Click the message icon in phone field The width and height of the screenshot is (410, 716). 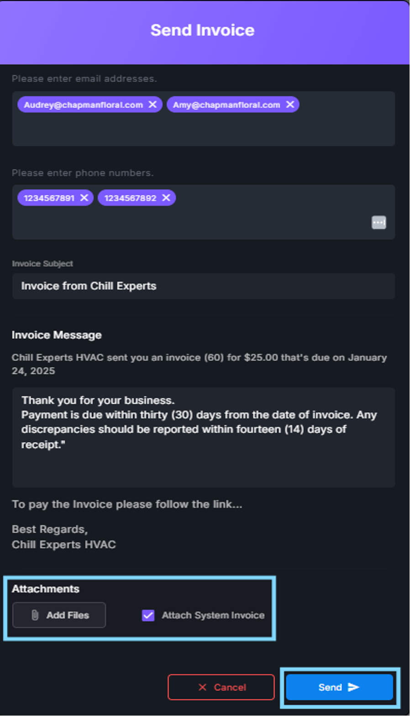click(x=378, y=223)
